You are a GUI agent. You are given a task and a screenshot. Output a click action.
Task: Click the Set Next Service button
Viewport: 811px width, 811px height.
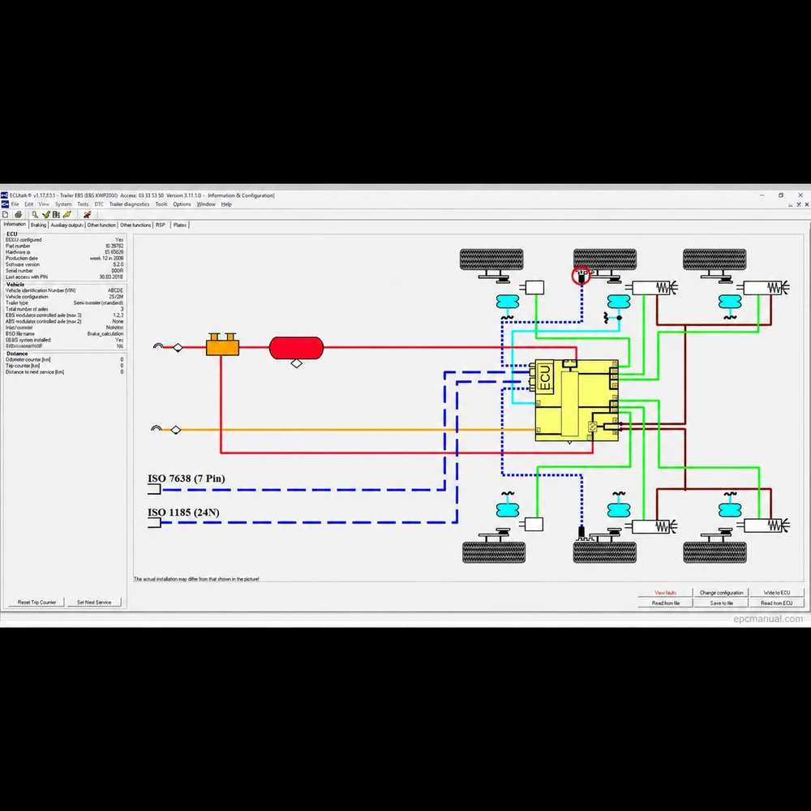point(94,602)
